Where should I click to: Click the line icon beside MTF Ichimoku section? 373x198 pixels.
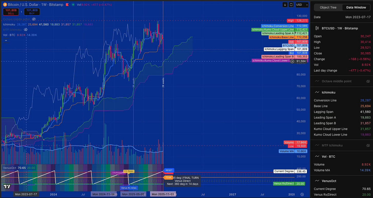[317, 145]
